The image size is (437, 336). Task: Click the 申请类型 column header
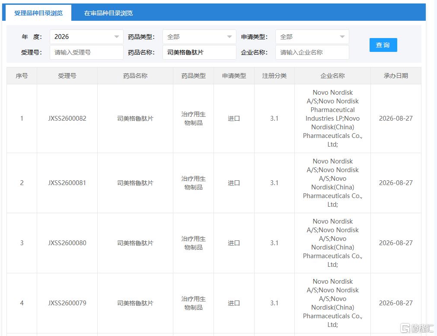tap(234, 76)
